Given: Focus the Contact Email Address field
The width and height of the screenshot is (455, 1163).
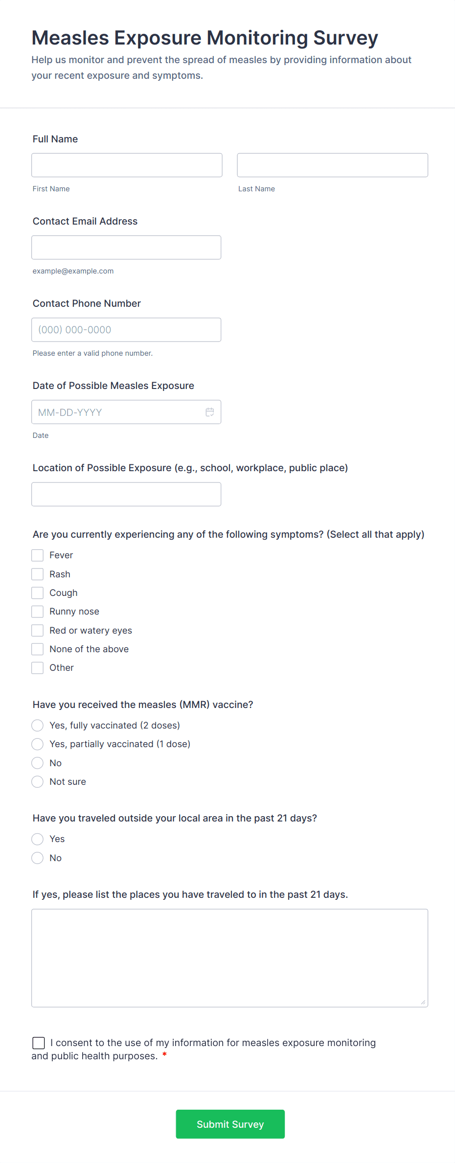Looking at the screenshot, I should (126, 248).
